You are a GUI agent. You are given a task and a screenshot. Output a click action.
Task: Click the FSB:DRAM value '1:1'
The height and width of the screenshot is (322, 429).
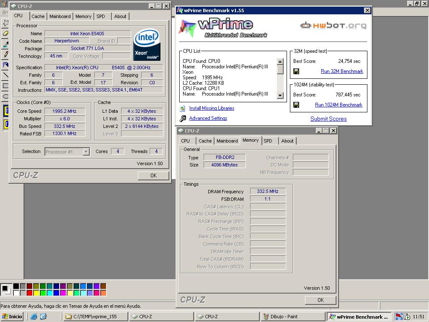click(268, 199)
